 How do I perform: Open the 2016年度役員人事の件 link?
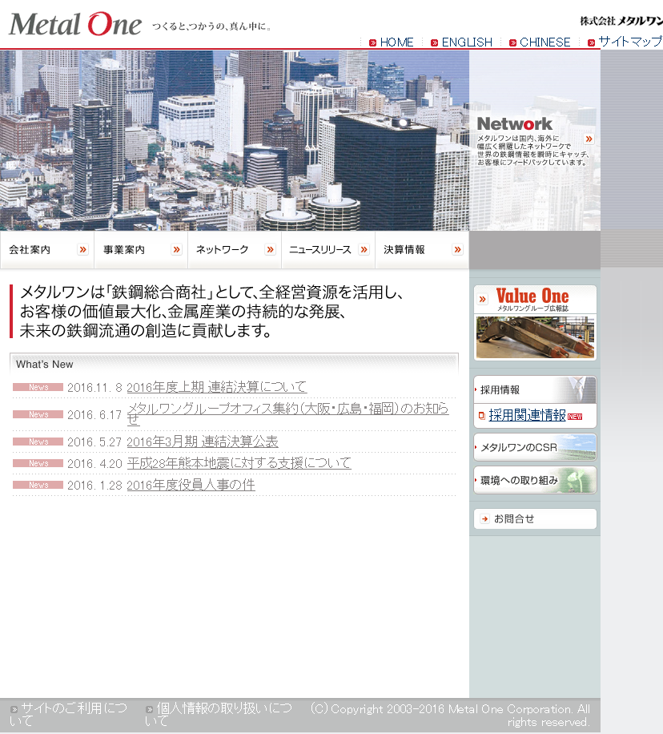coord(191,485)
